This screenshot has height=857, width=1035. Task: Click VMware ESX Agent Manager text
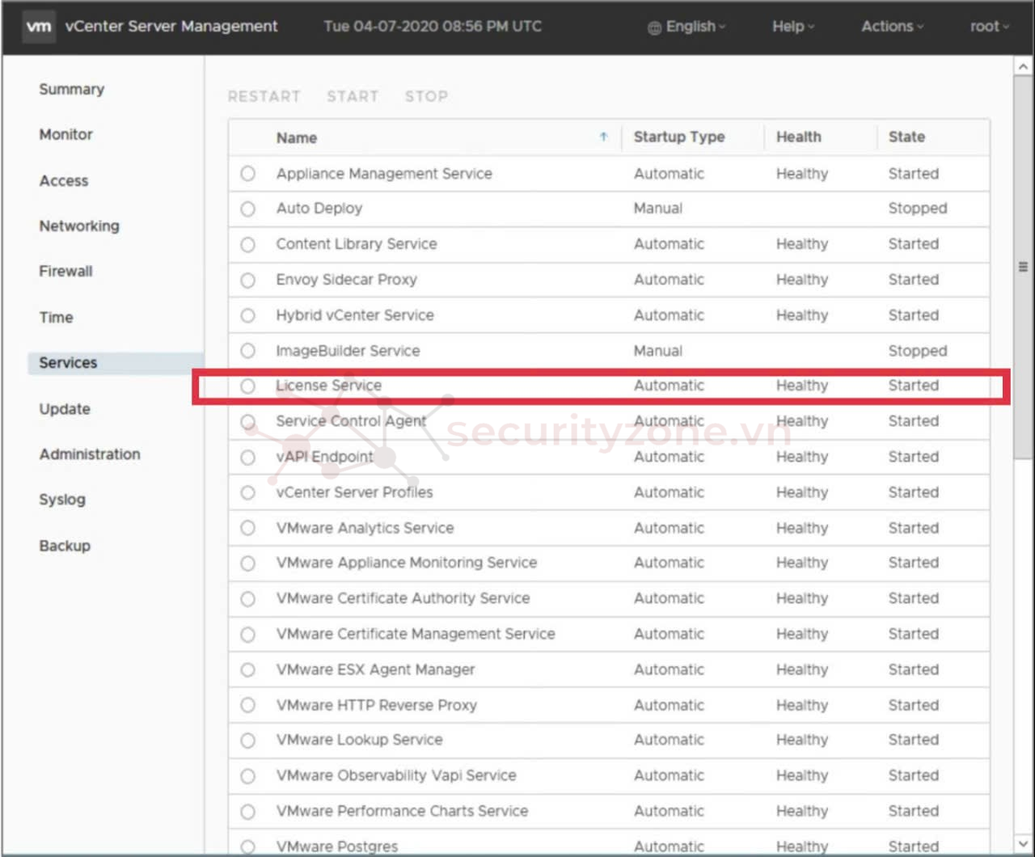click(x=375, y=669)
